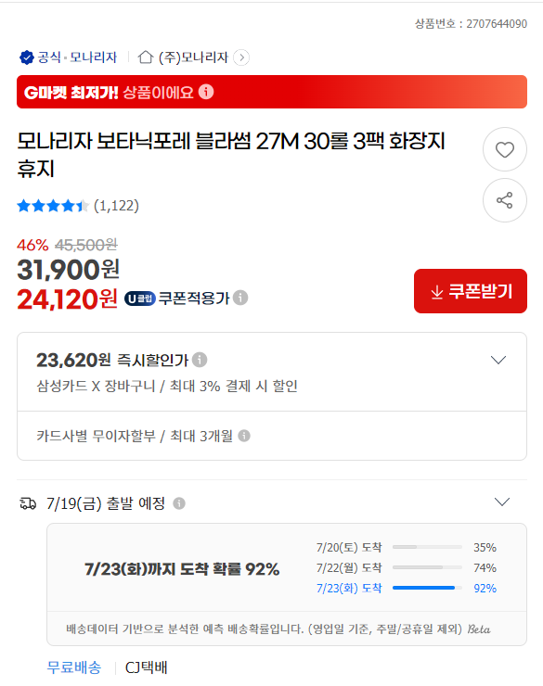Screen dimensions: 543x686
Task: Click the share icon button
Action: point(504,200)
